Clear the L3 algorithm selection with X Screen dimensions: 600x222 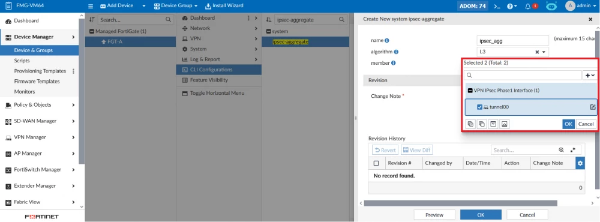click(x=537, y=52)
